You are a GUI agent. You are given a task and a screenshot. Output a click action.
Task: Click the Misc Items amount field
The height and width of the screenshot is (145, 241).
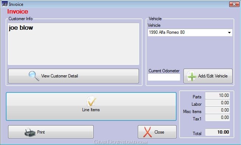click(x=218, y=110)
